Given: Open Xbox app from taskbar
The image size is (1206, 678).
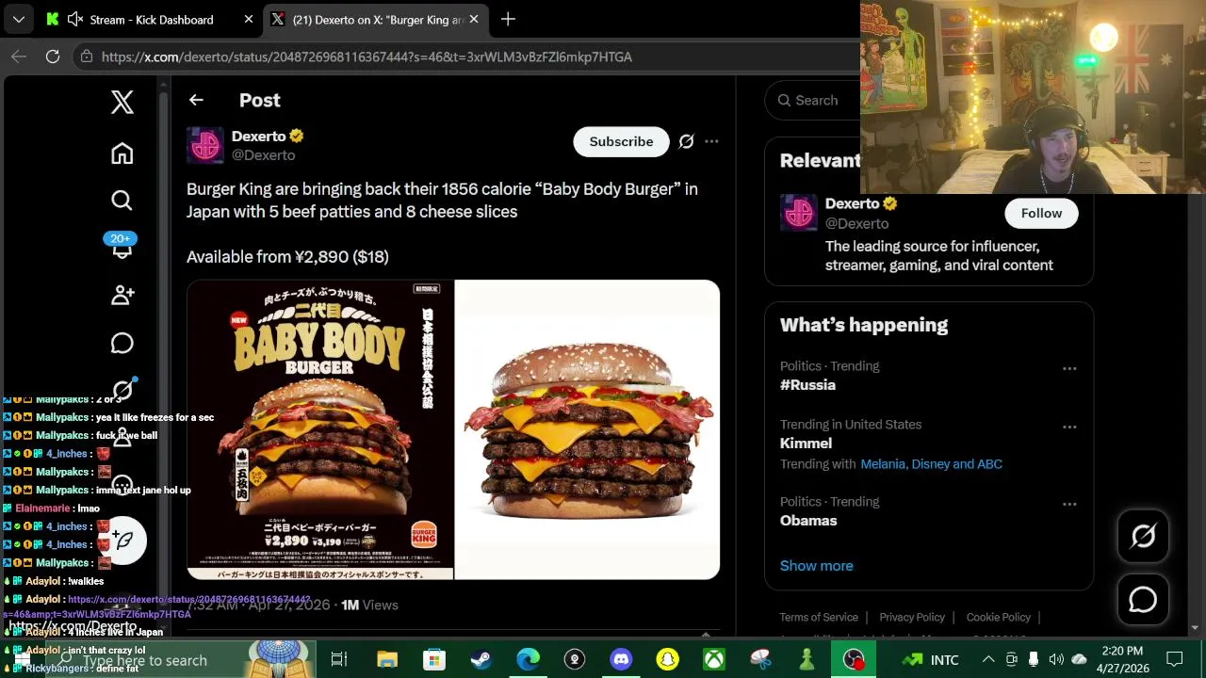Looking at the screenshot, I should [x=714, y=659].
